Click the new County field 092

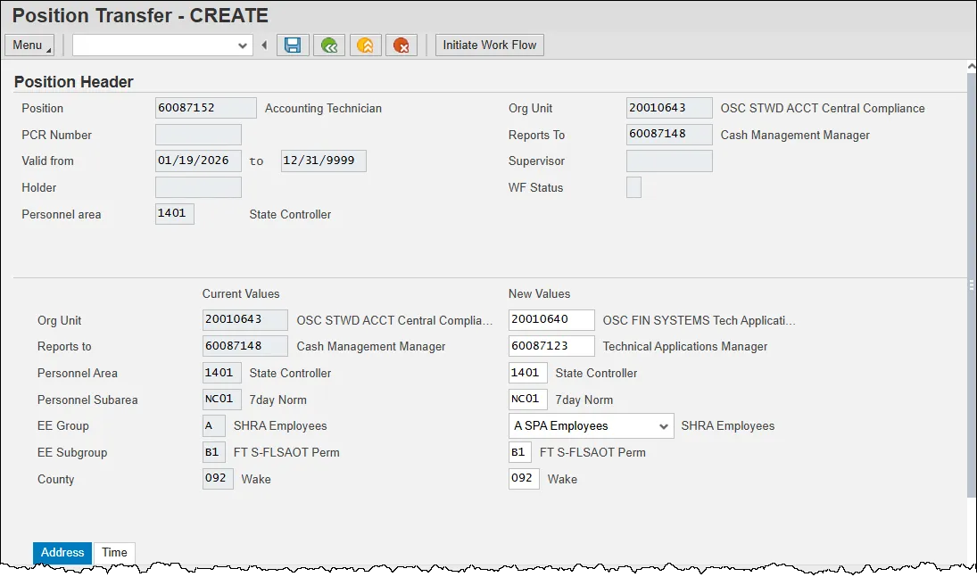click(x=523, y=479)
